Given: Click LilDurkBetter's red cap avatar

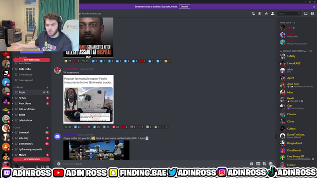Looking at the screenshot, I should (x=57, y=71).
